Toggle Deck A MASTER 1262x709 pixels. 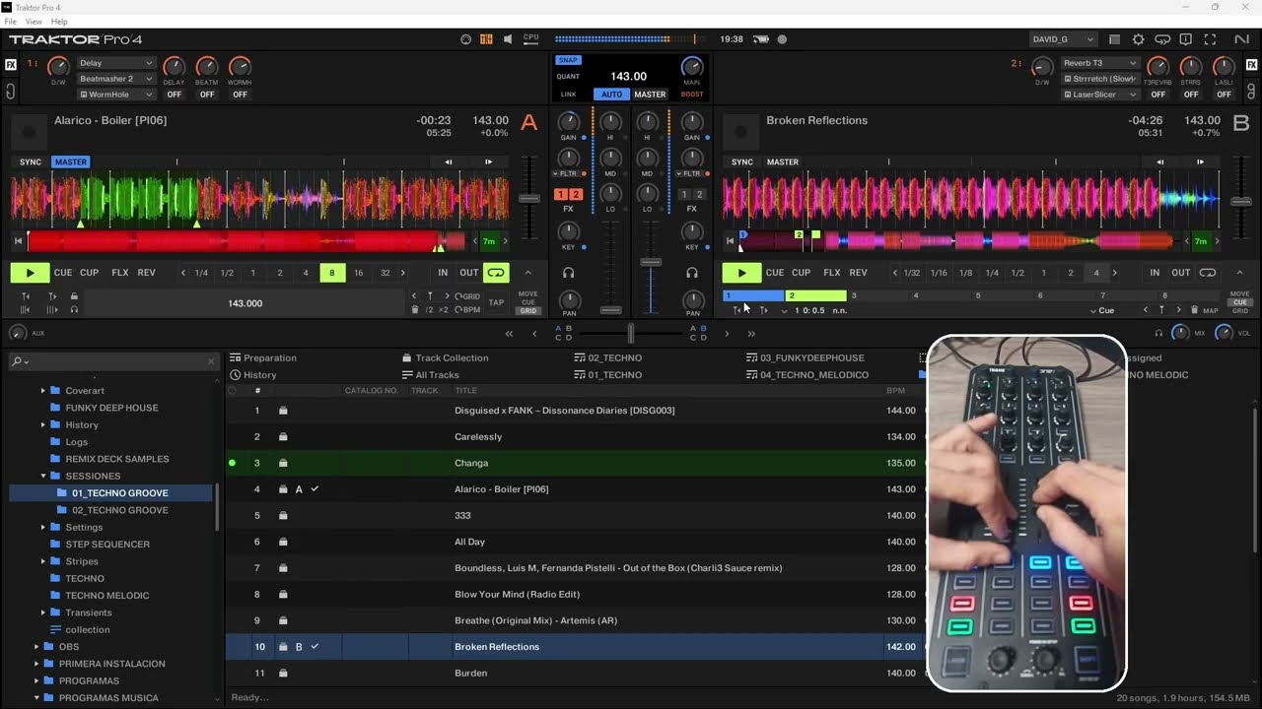[x=71, y=161]
